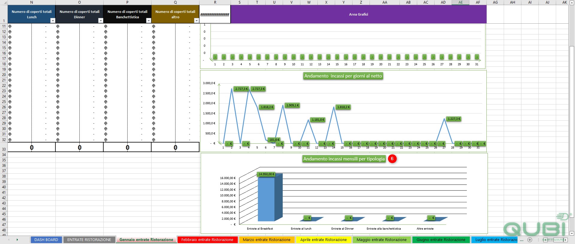Click the red number 6 badge
The image size is (575, 244).
coord(392,159)
